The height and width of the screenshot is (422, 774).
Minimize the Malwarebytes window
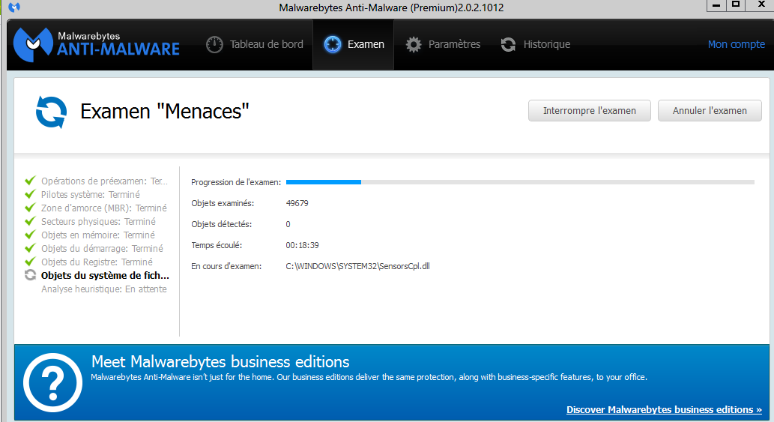pyautogui.click(x=716, y=5)
